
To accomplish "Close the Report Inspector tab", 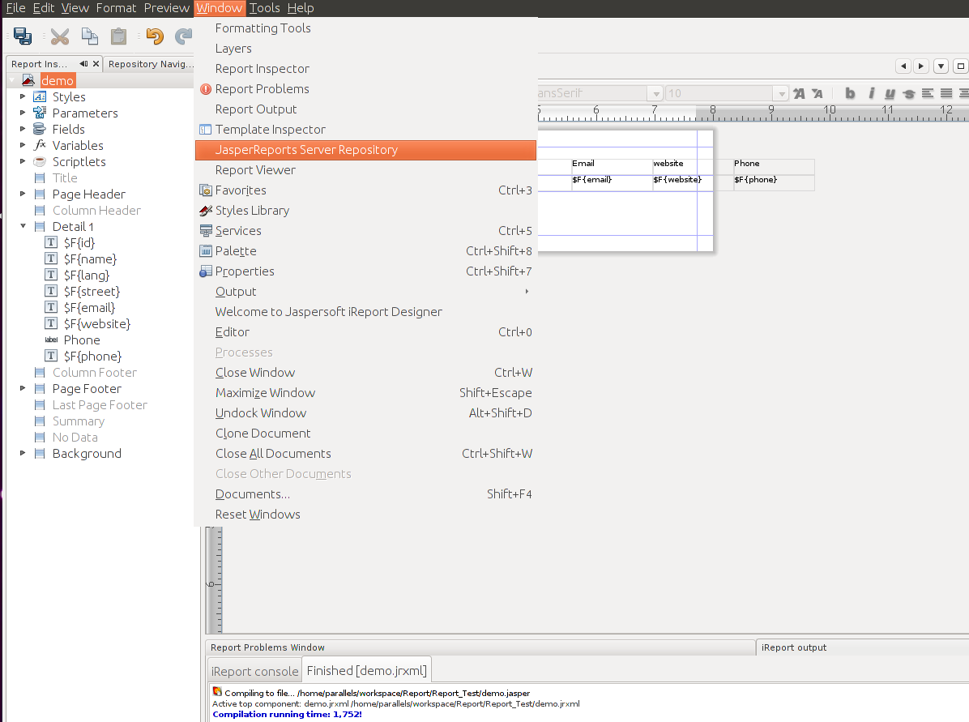I will coord(96,64).
